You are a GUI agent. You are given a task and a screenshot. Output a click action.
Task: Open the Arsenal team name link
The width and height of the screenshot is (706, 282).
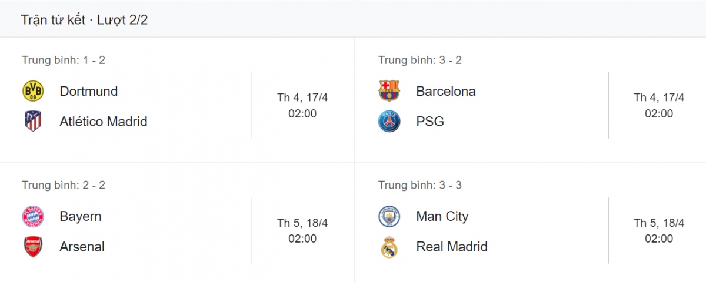click(x=82, y=247)
